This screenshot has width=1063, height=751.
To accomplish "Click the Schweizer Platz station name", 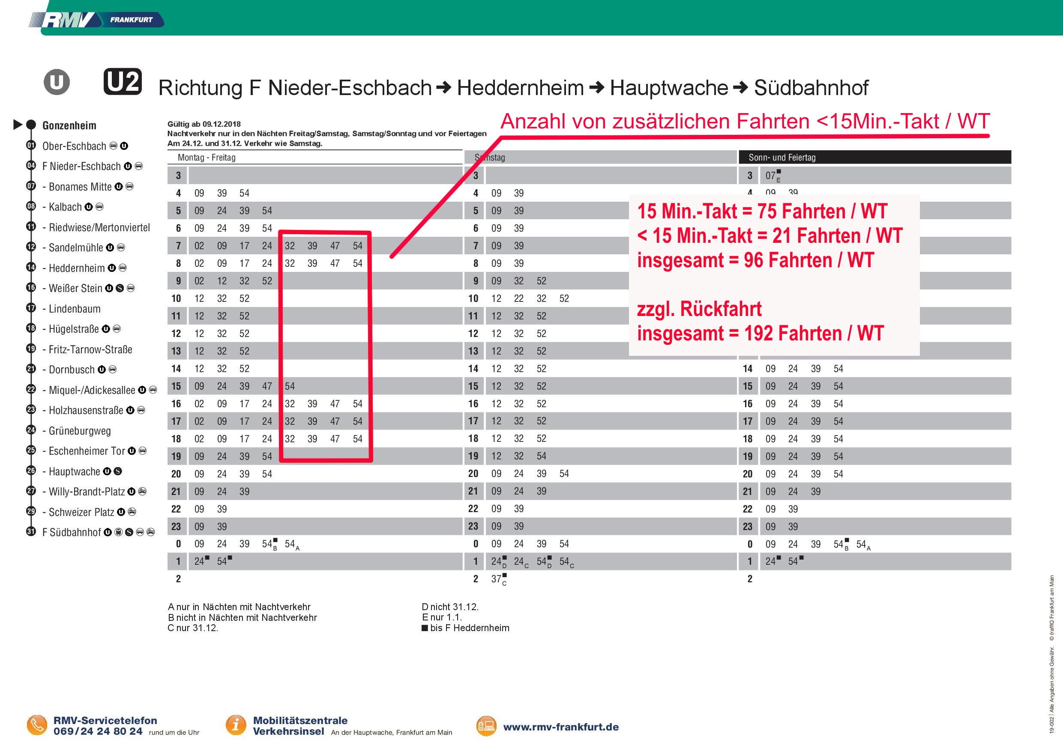I will (x=81, y=512).
